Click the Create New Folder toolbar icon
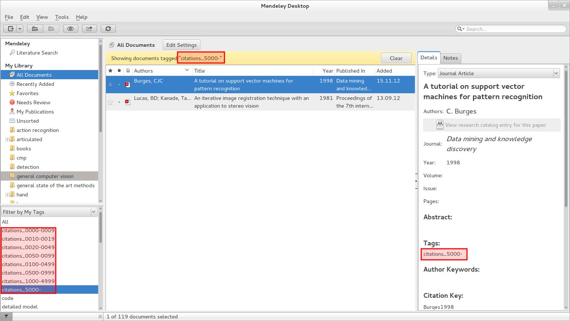This screenshot has height=321, width=570. pyautogui.click(x=35, y=29)
